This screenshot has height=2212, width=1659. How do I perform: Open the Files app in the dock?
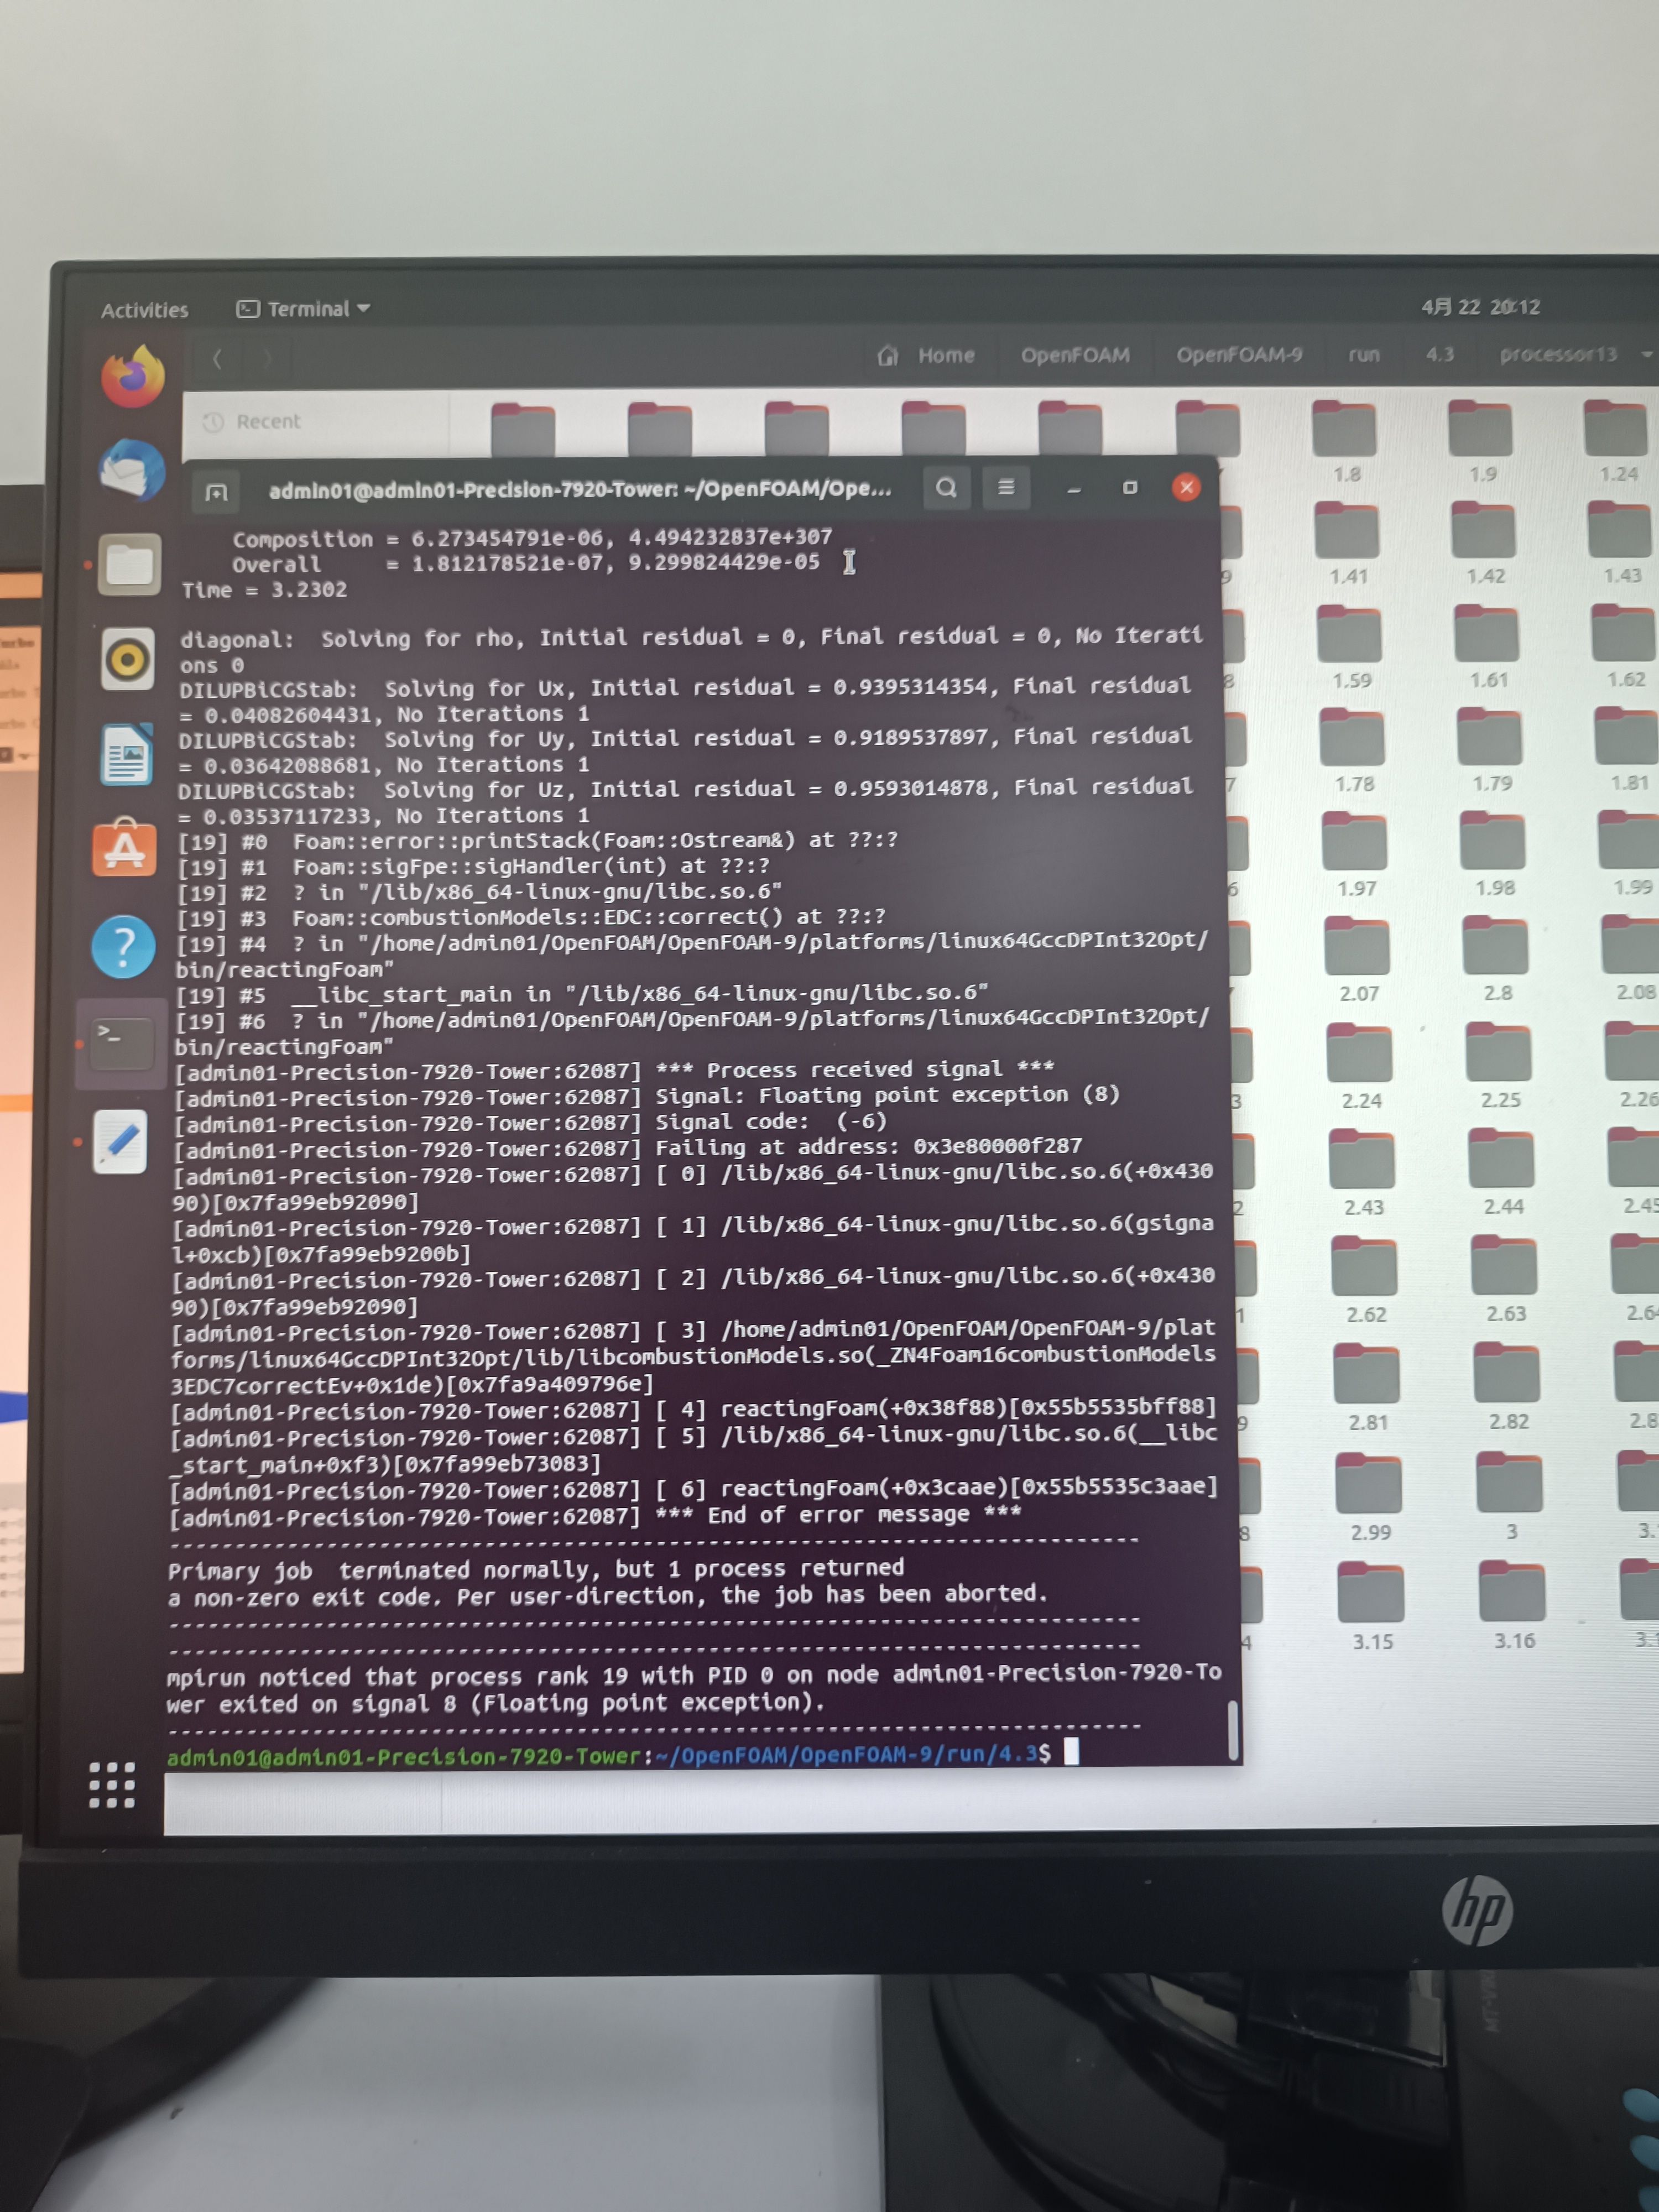coord(130,564)
